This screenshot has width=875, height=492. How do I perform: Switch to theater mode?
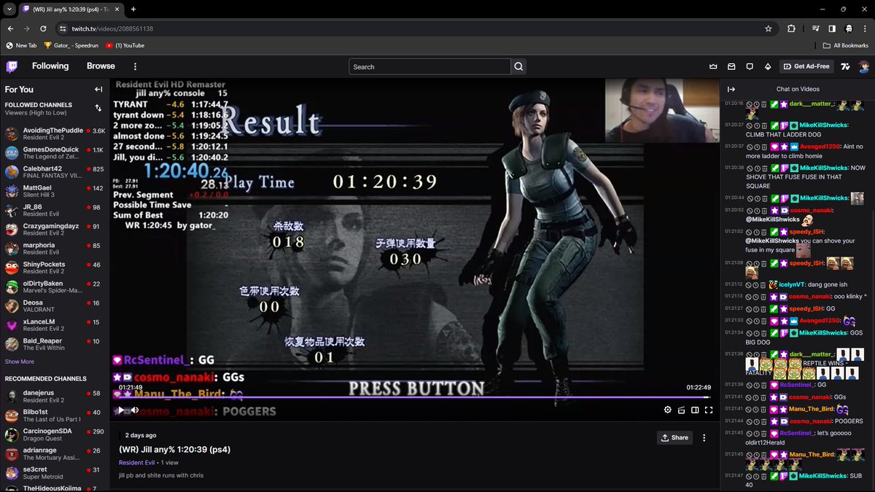tap(695, 410)
